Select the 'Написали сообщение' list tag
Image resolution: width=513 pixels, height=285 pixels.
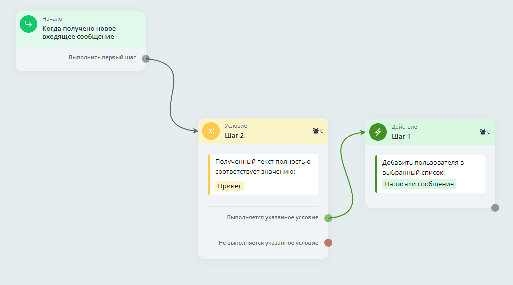(419, 184)
